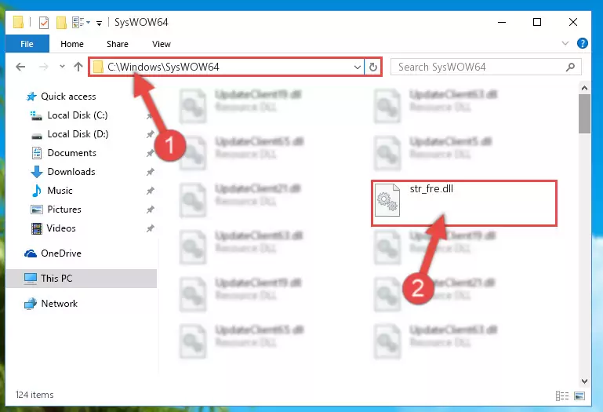Open the Customize Quick Access Toolbar dropdown
Viewport: 603px width, 412px height.
coord(100,23)
